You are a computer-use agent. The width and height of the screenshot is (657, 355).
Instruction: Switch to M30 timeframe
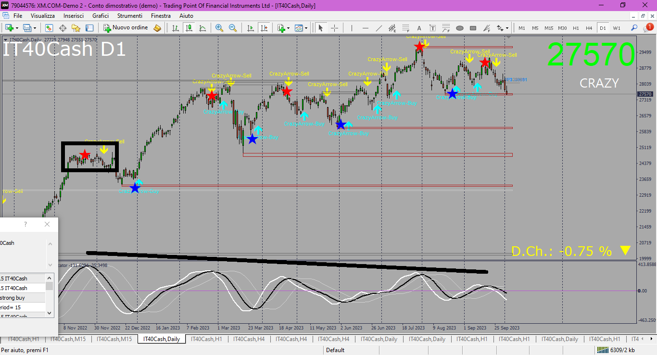pos(562,28)
